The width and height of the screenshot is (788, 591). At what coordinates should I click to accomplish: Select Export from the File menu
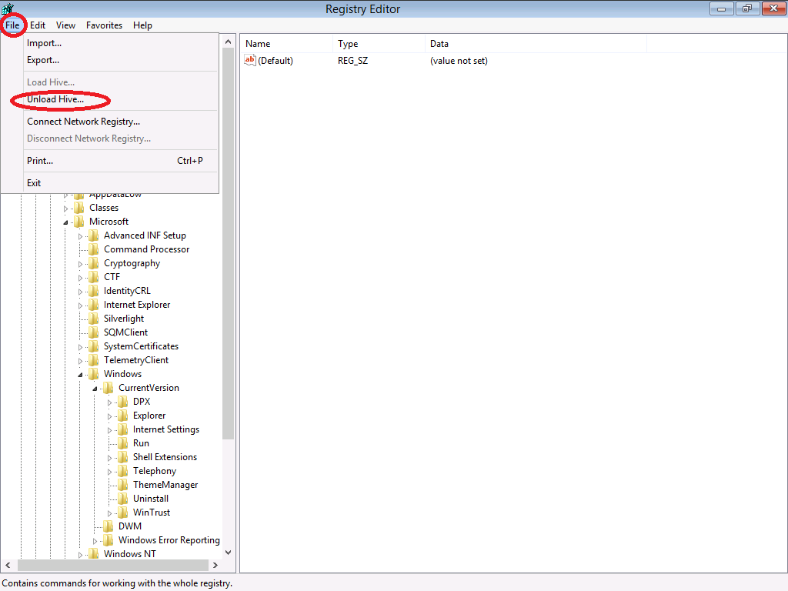pyautogui.click(x=43, y=60)
